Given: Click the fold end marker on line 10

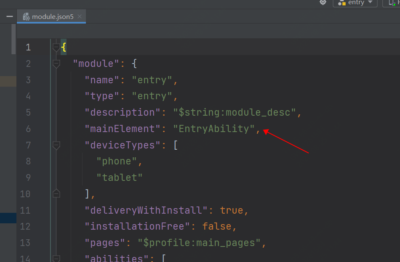Looking at the screenshot, I should tap(56, 193).
